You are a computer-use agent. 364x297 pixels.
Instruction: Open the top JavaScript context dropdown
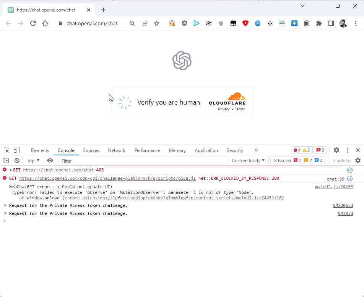pyautogui.click(x=33, y=160)
